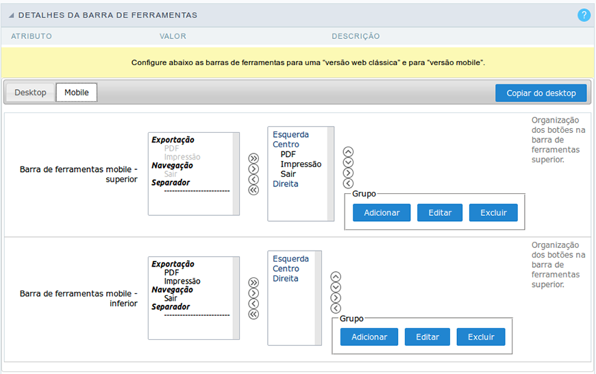Select the separator line in inferior available list
Viewport: 596px width, 374px height.
coord(197,315)
